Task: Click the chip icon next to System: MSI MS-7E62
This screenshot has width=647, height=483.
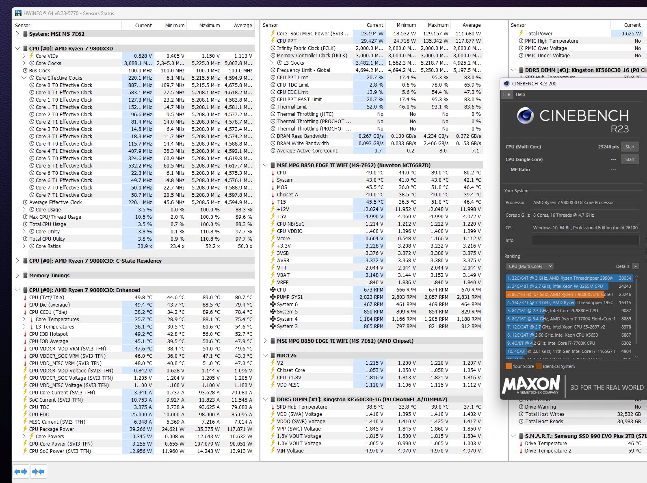Action: tap(25, 34)
